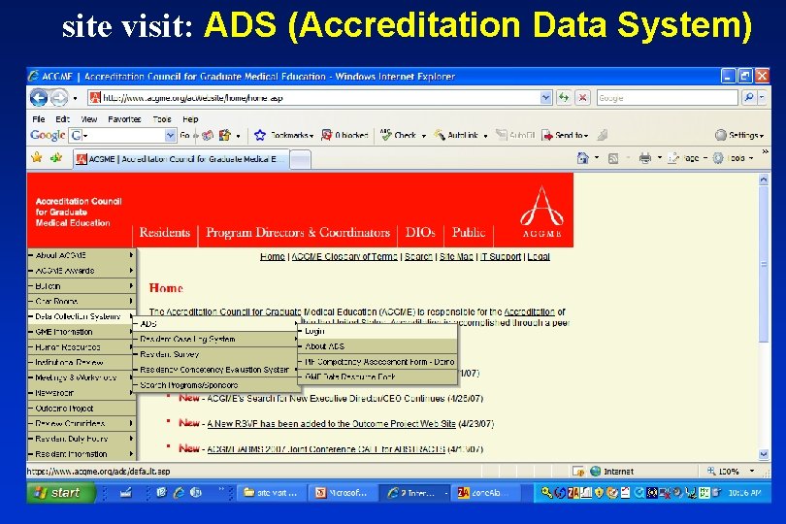
Task: Click the vertical scrollbar up arrow
Action: click(764, 180)
